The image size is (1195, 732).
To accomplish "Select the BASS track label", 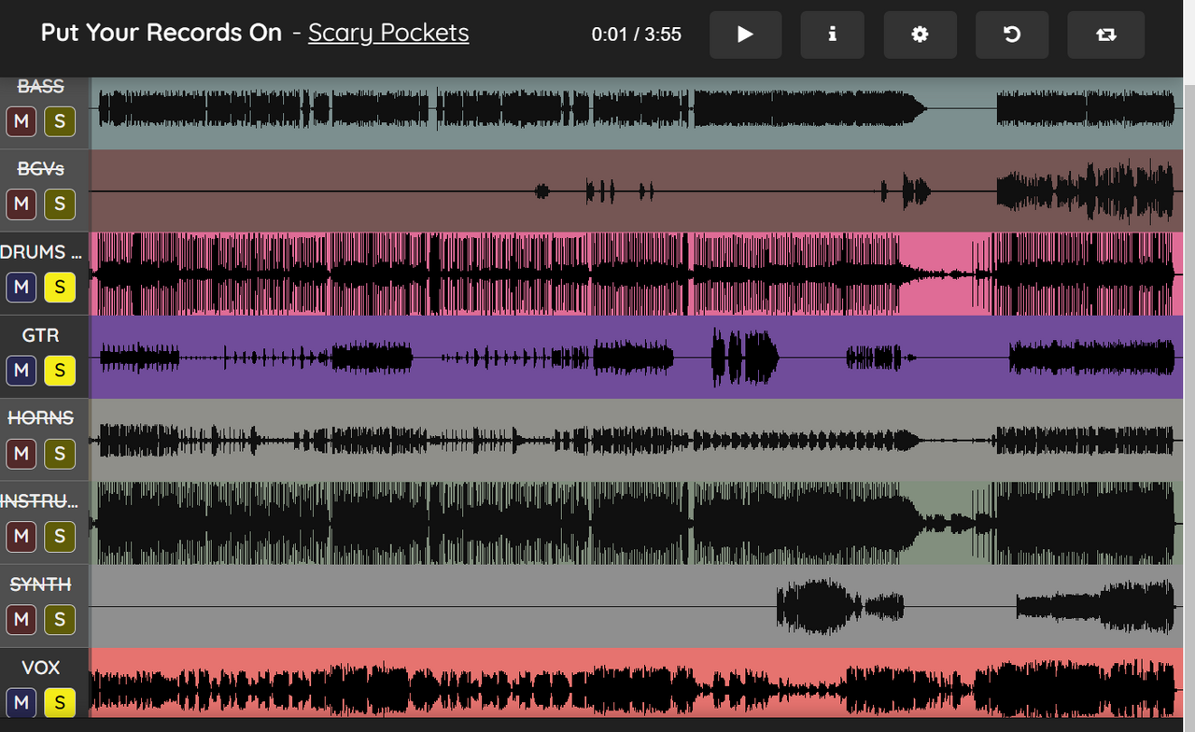I will 40,86.
